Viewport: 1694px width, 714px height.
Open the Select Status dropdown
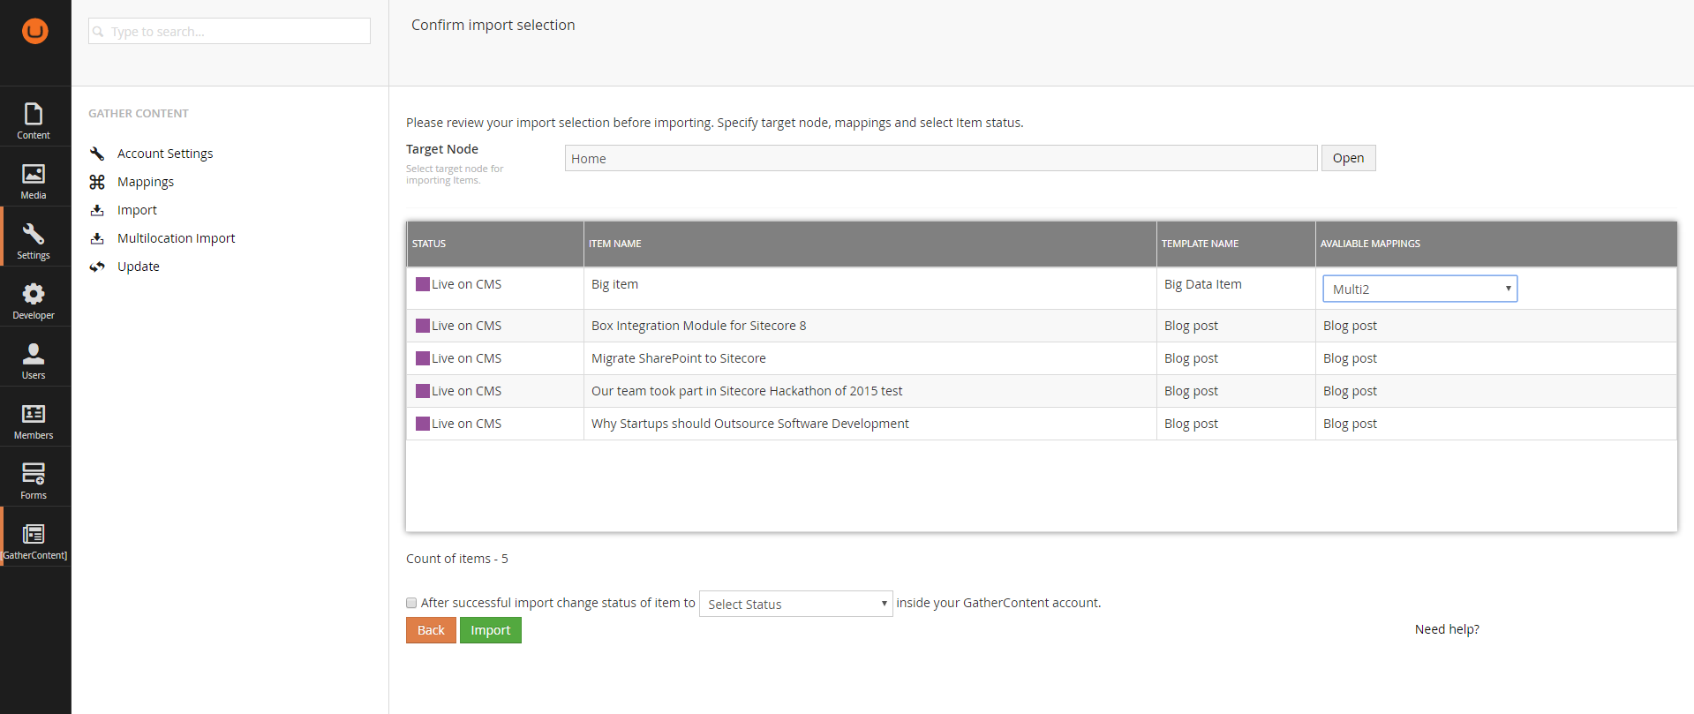tap(795, 604)
